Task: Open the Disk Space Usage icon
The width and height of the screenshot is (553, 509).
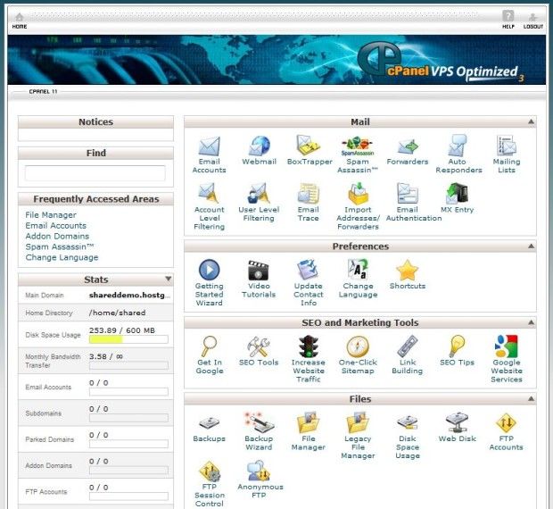Action: pyautogui.click(x=407, y=423)
